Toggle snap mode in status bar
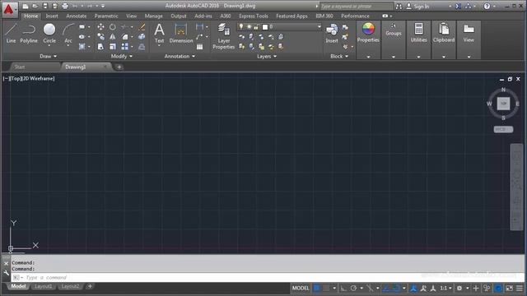The image size is (527, 296). point(326,288)
